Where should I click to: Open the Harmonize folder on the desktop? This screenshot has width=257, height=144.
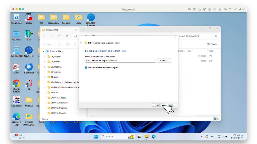click(x=54, y=19)
